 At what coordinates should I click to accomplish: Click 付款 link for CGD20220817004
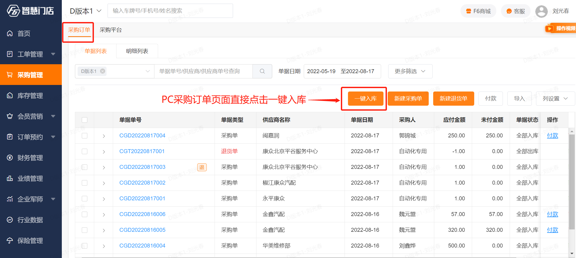(x=552, y=136)
